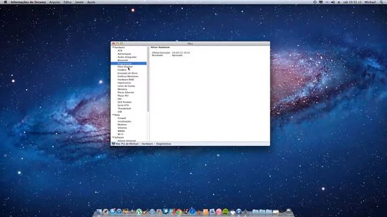Open the Apple menu

tap(5, 2)
